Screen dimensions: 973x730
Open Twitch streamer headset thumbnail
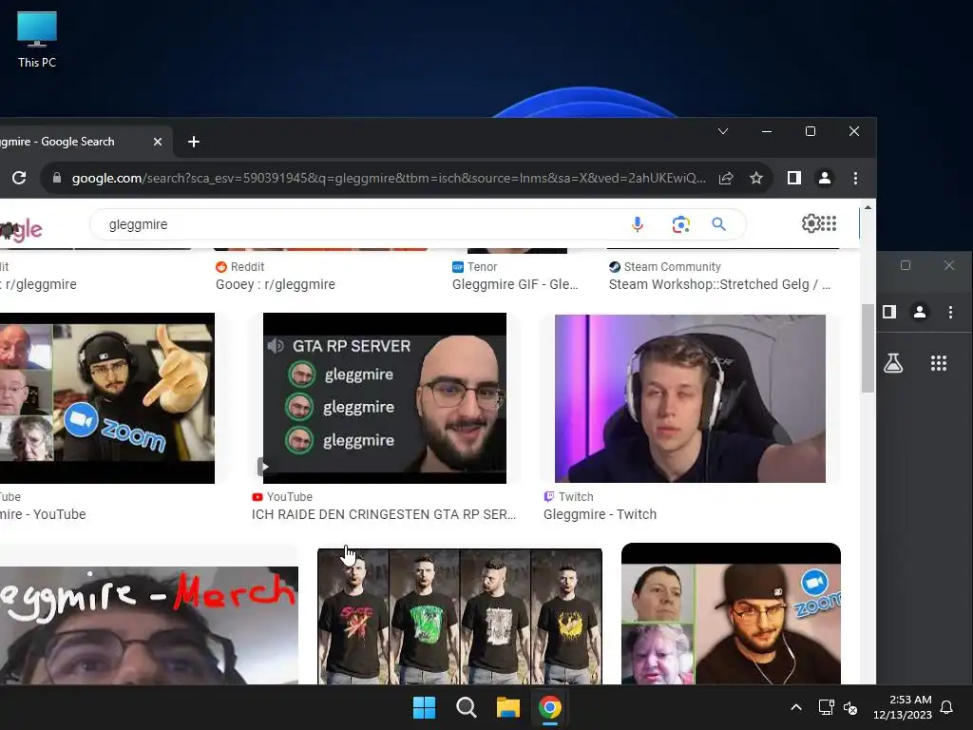click(690, 398)
